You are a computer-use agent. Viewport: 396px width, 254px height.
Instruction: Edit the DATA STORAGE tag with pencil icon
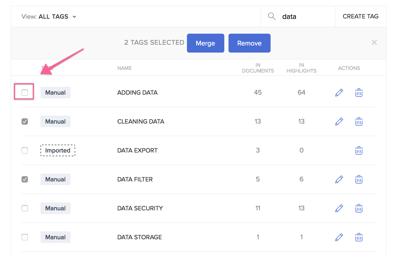(339, 237)
